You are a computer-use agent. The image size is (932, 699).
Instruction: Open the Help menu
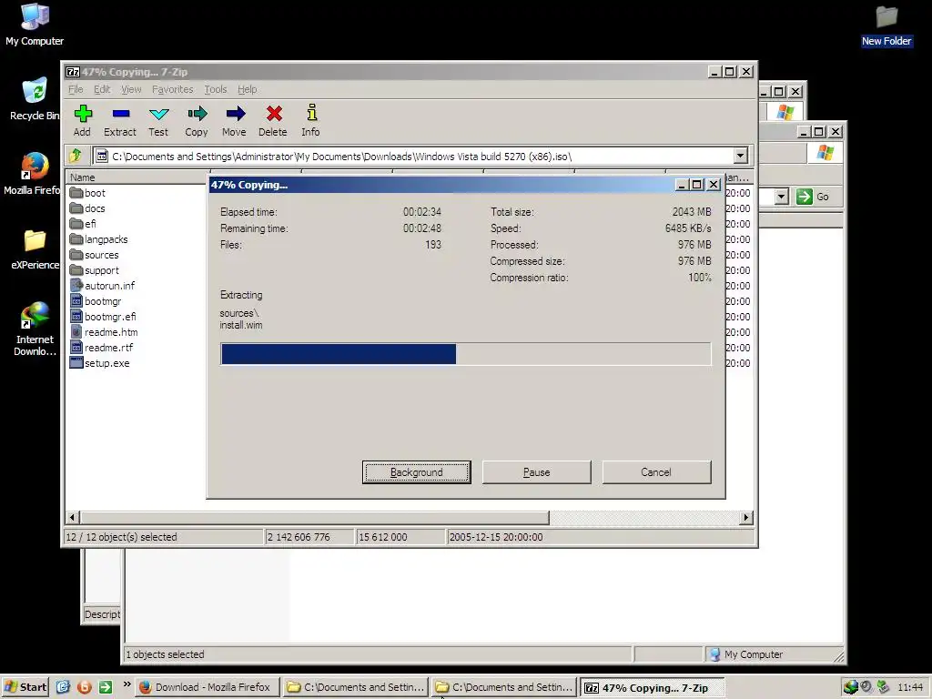tap(248, 89)
